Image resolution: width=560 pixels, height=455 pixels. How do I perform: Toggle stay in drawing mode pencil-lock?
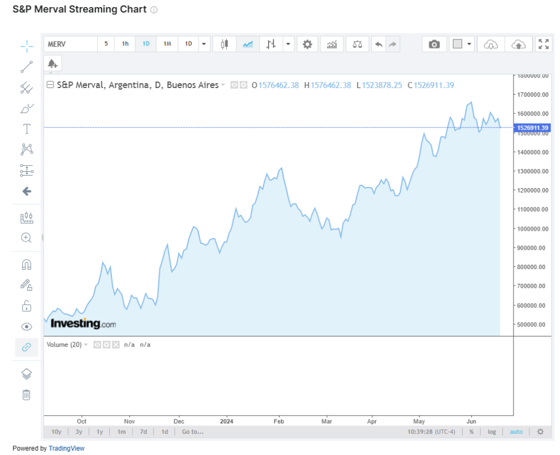[27, 285]
